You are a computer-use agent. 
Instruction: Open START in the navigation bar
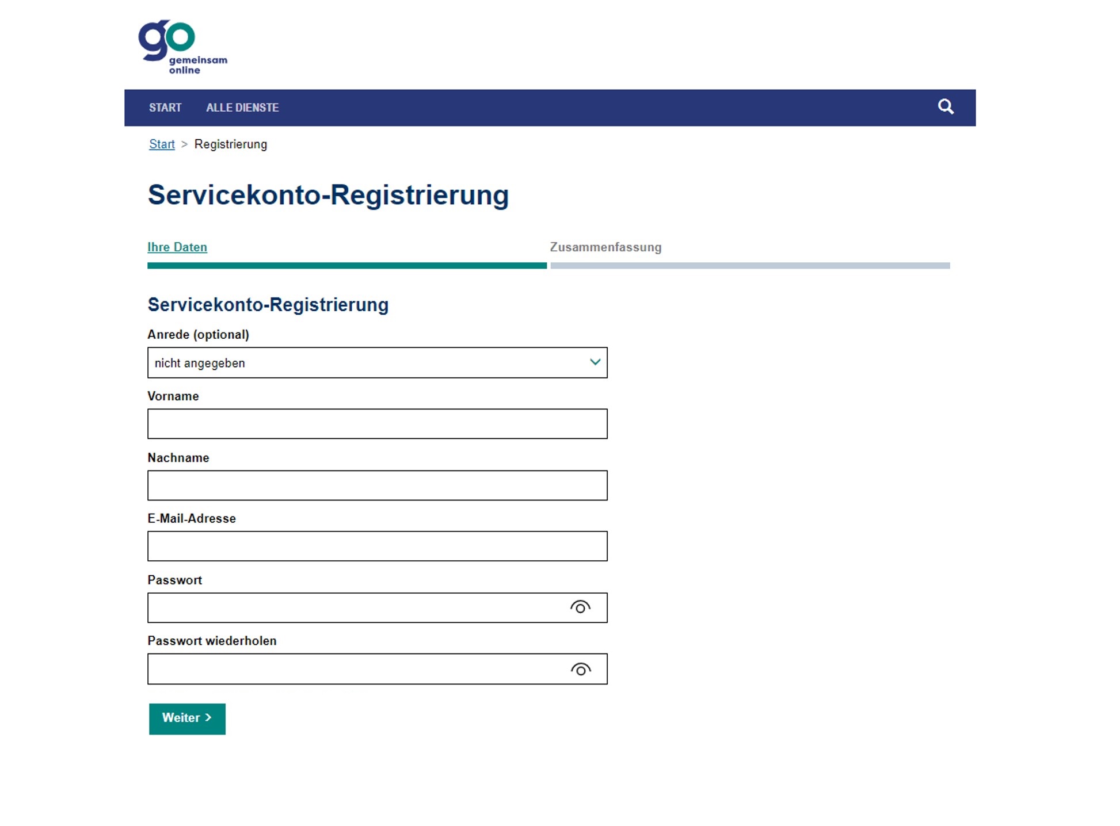(165, 108)
